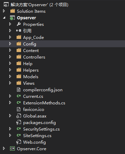Click the favicon.ico image file icon

(19, 109)
